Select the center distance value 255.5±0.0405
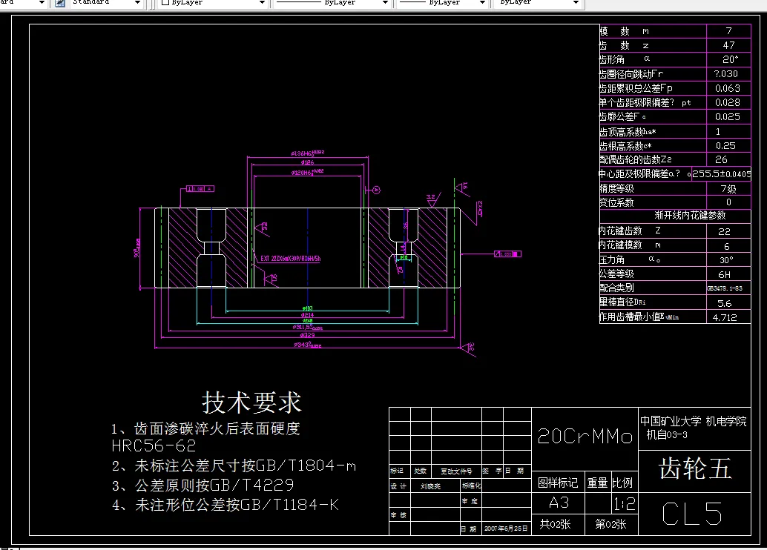 click(722, 173)
